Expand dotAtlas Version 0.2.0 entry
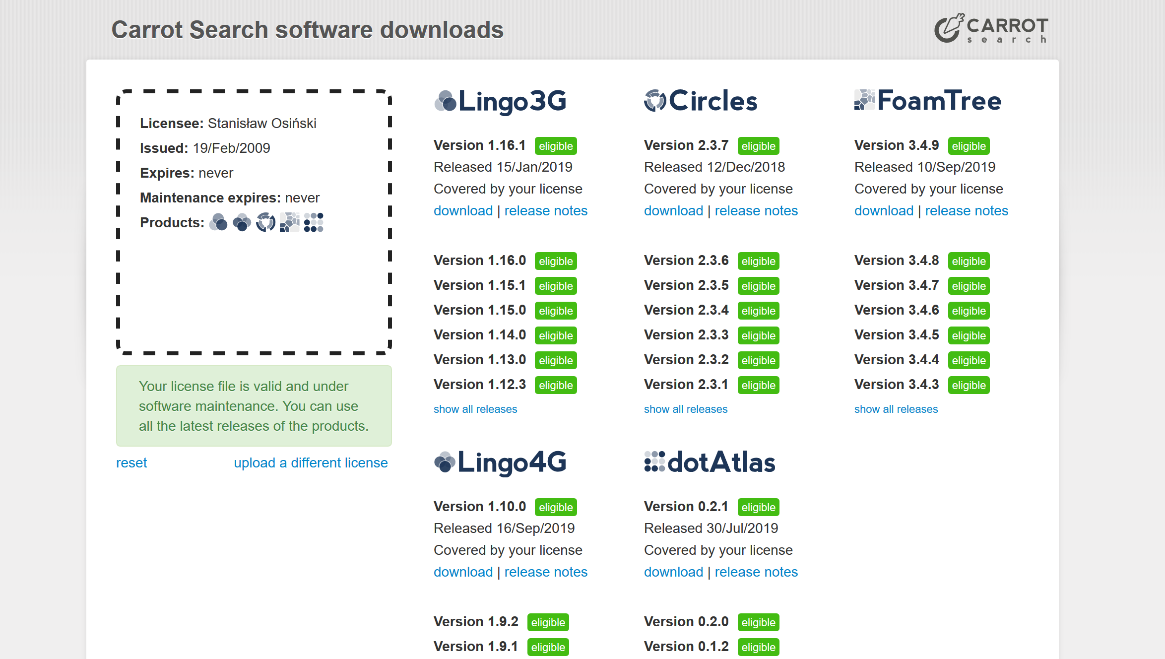Screen dimensions: 1165x659 [x=686, y=622]
